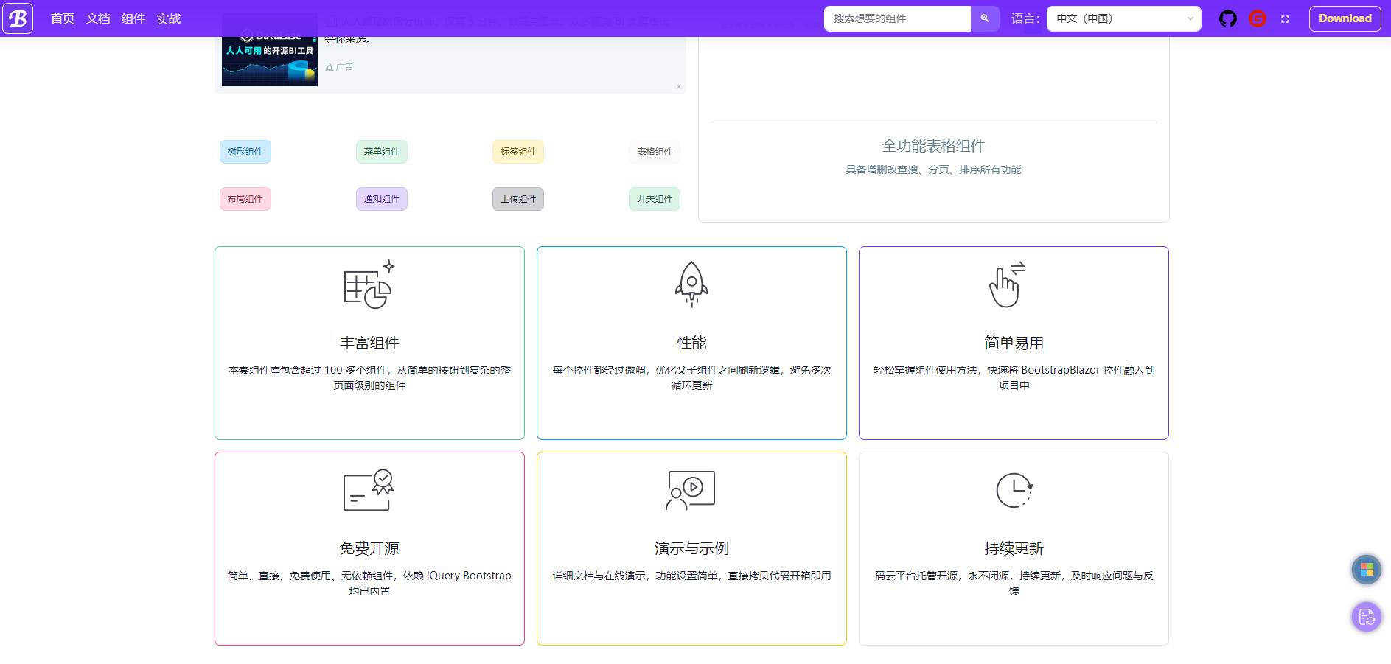Open the 文档 menu item
The height and width of the screenshot is (664, 1391).
(x=97, y=18)
